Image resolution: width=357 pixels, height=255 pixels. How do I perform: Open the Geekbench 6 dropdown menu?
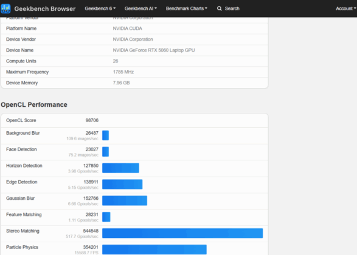(x=100, y=8)
